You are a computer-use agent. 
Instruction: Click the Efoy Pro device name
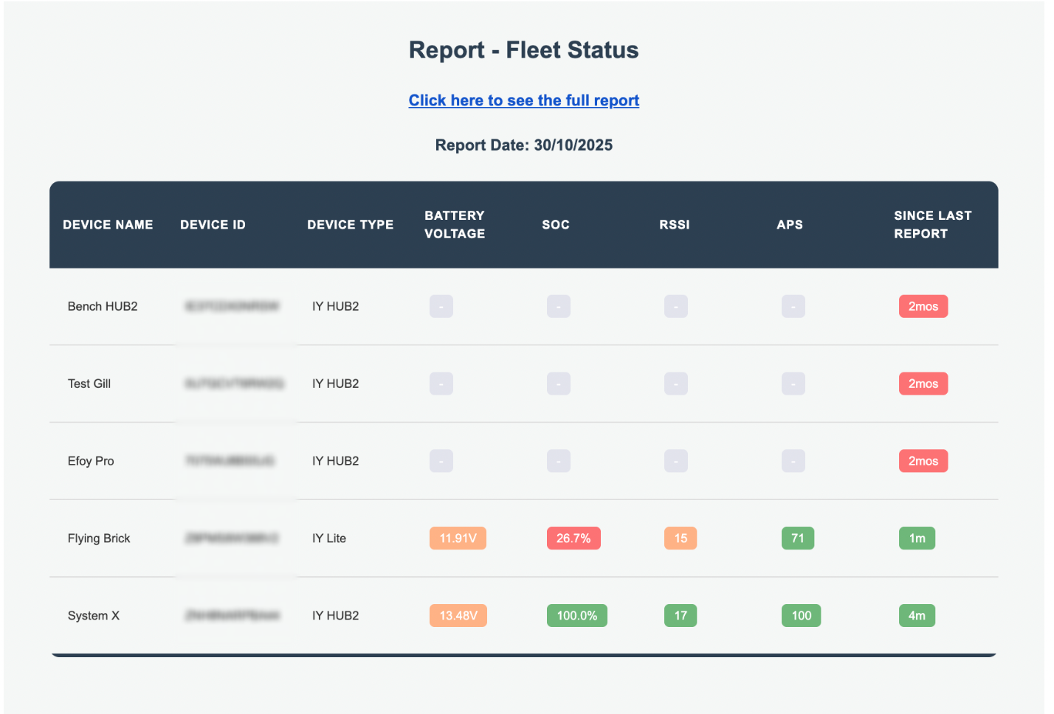tap(91, 461)
